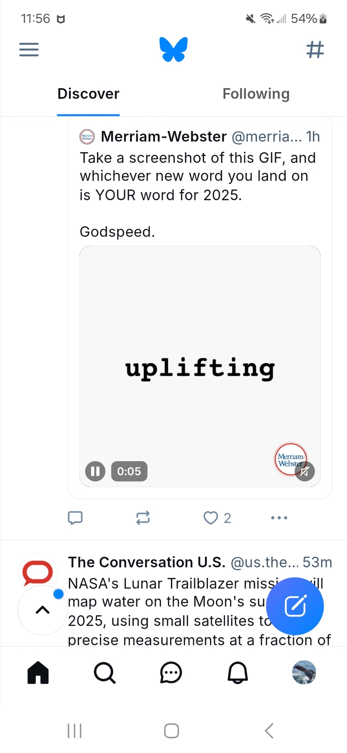
Task: Switch to the Following tab
Action: pos(256,94)
